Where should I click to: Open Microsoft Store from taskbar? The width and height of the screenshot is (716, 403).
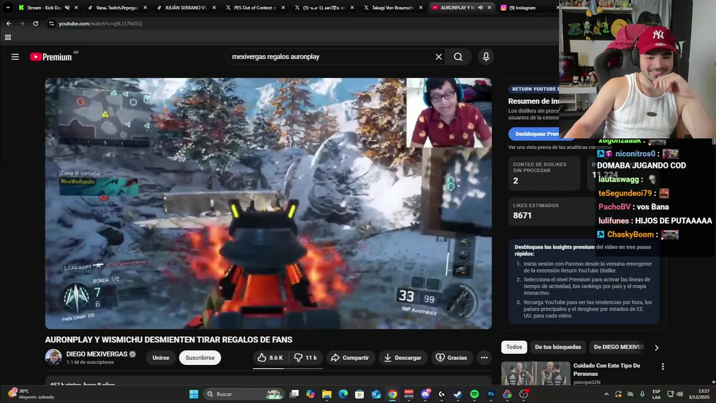coord(360,394)
